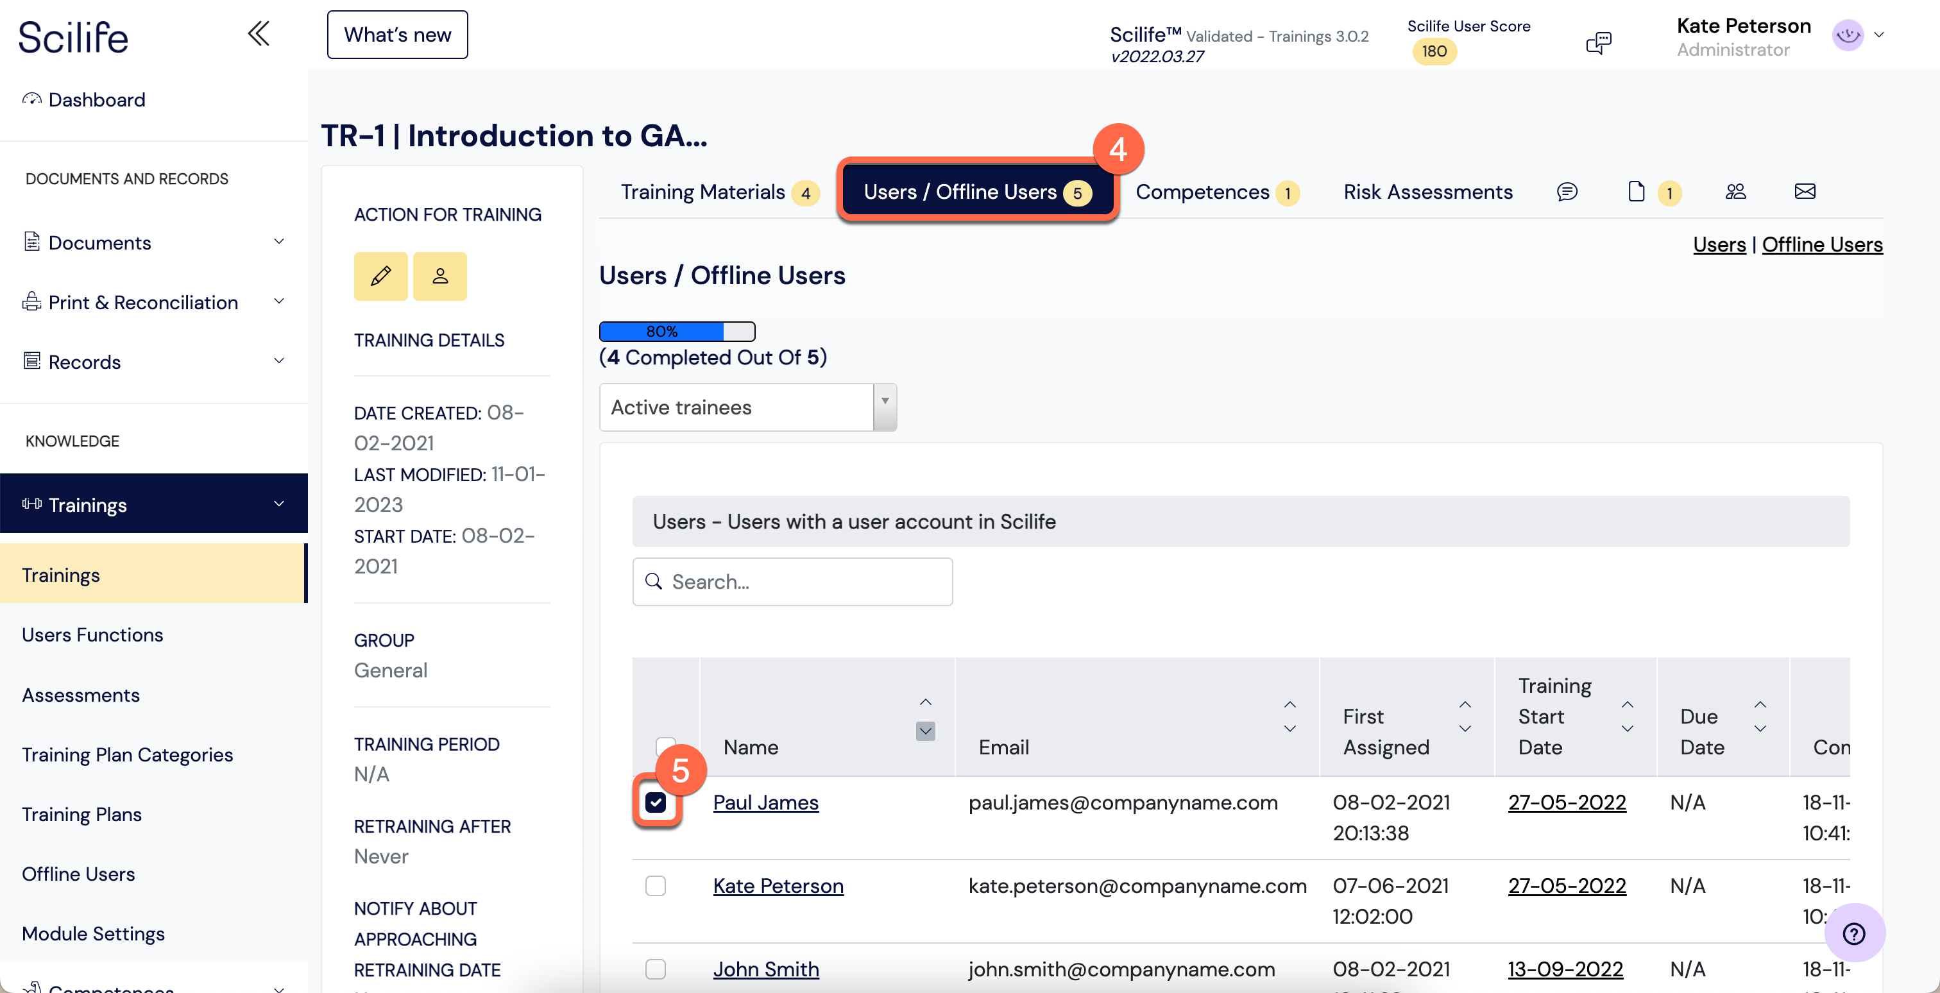Check the John Smith row checkbox
The width and height of the screenshot is (1940, 993).
(x=655, y=970)
